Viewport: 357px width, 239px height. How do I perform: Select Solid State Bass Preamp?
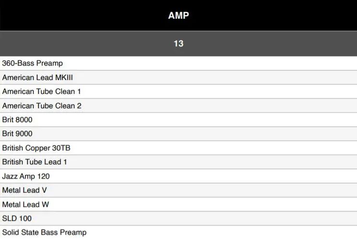click(x=178, y=232)
